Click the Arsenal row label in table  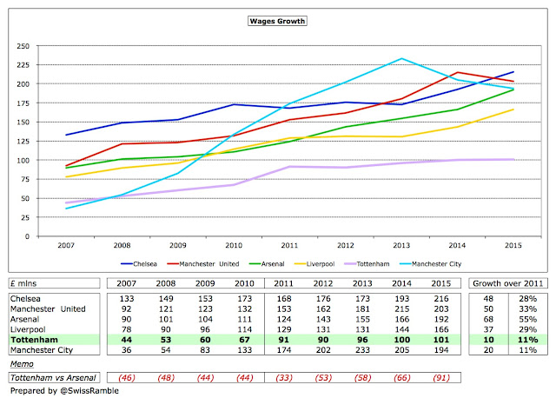25,319
